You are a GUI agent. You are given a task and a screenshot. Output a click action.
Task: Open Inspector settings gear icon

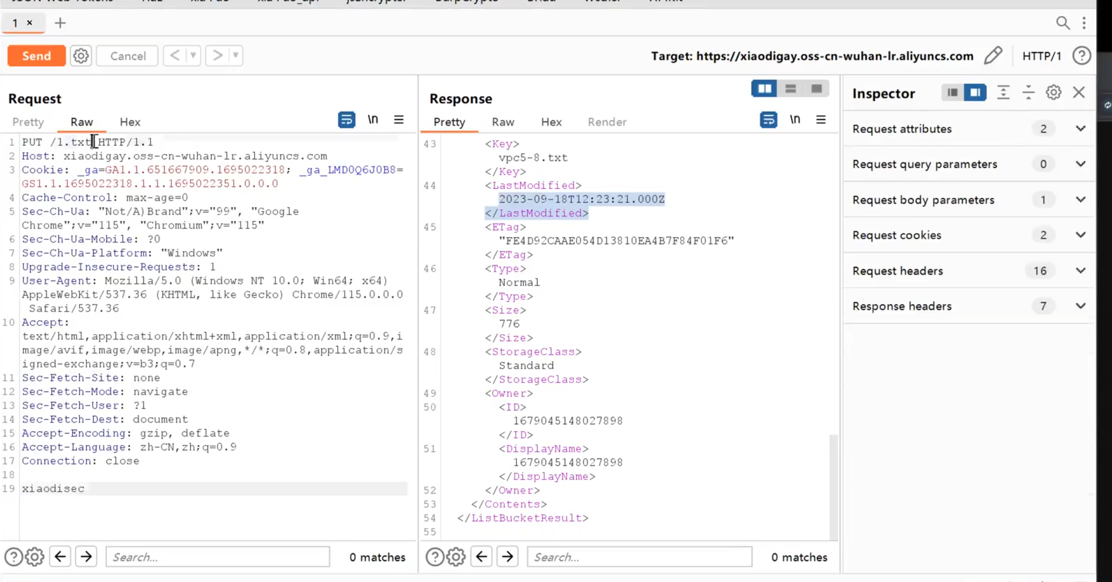point(1053,93)
